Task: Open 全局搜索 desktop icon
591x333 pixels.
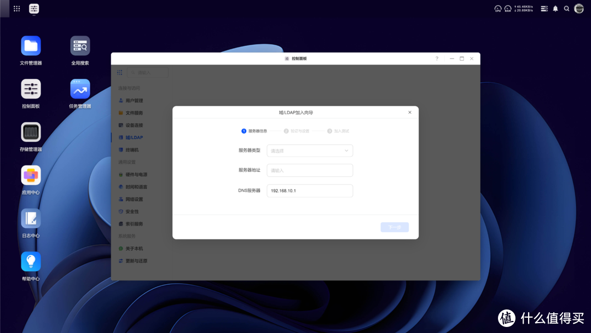Action: coord(79,45)
